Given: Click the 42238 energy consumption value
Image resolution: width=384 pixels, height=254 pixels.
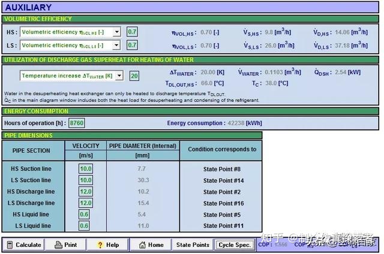Looking at the screenshot, I should tap(236, 123).
